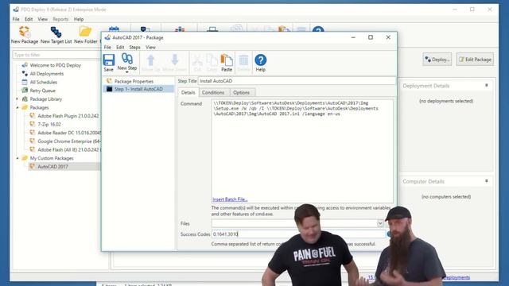Select the Details tab
Image resolution: width=509 pixels, height=286 pixels.
(188, 92)
